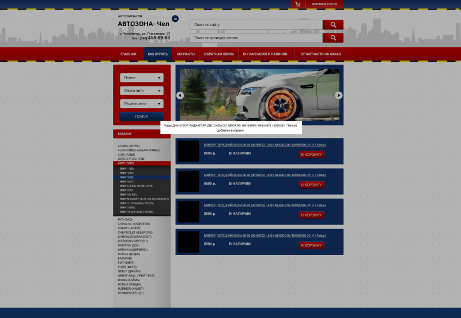Click the АВТОЗОНА-Чел site logo
The width and height of the screenshot is (461, 318).
point(144,24)
